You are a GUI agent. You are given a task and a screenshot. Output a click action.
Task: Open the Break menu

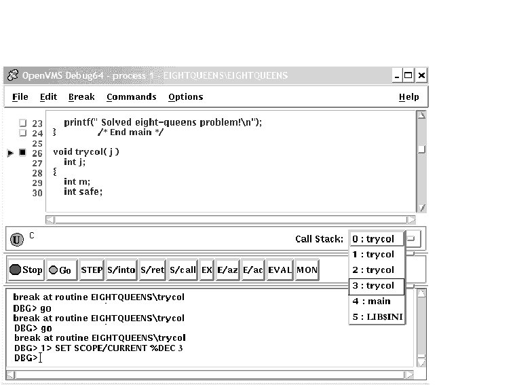[81, 97]
